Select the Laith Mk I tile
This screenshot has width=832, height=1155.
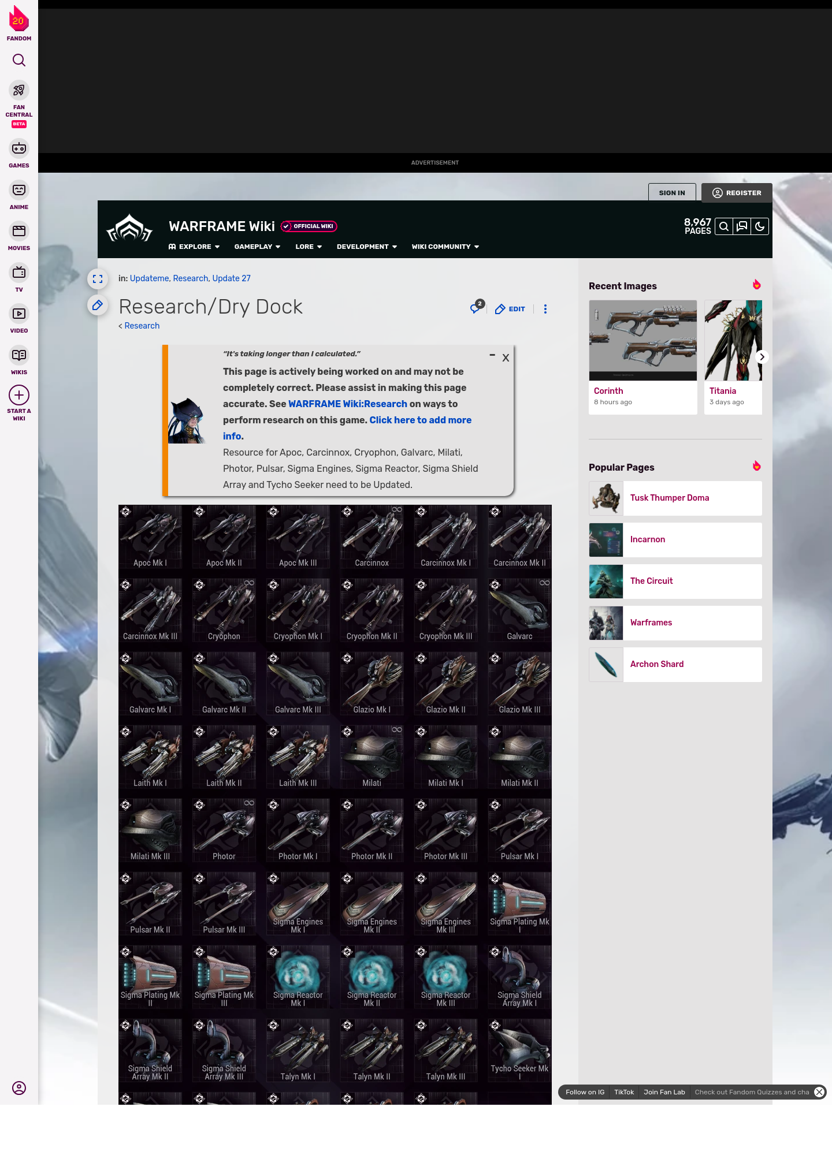[150, 757]
